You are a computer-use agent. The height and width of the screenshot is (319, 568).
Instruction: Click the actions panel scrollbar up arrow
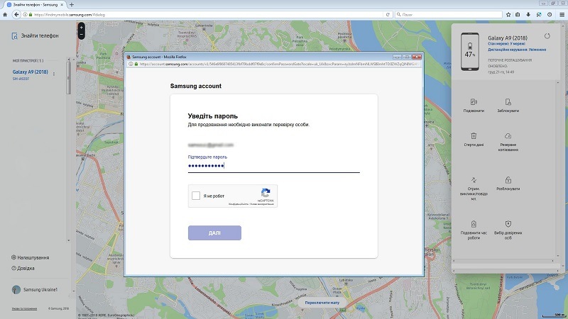(x=558, y=83)
